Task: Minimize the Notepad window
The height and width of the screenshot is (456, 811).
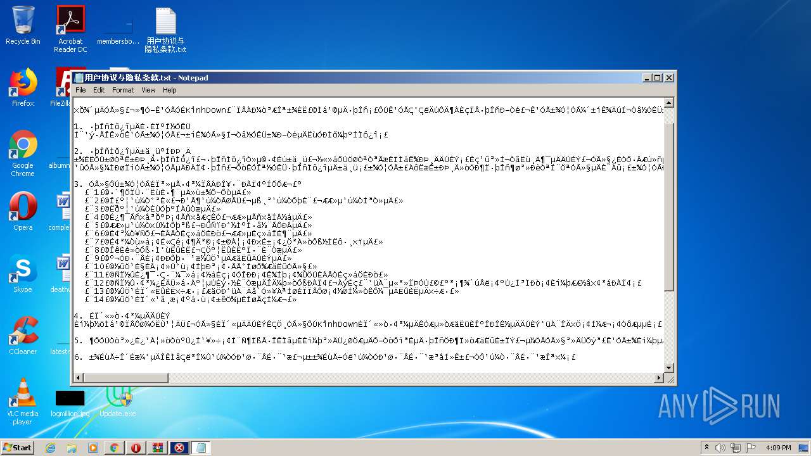Action: [x=647, y=77]
